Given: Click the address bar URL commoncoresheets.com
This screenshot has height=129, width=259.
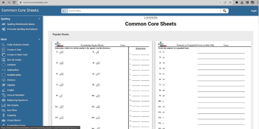Looking at the screenshot, I should tap(35, 3).
